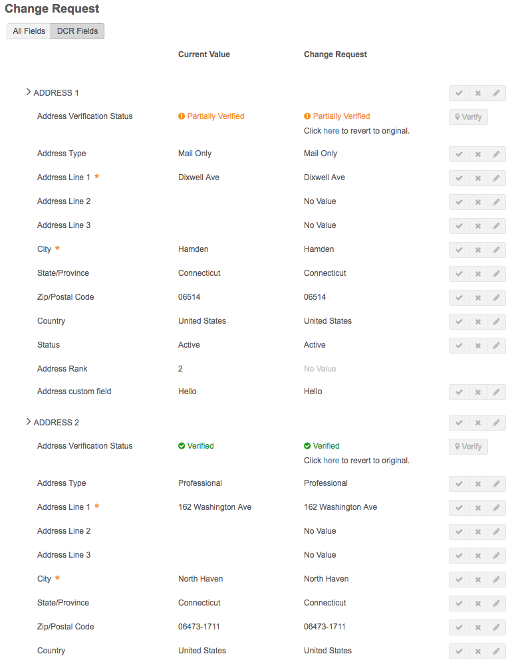
Task: Accept all changes for ADDRESS 1 section
Action: [459, 93]
